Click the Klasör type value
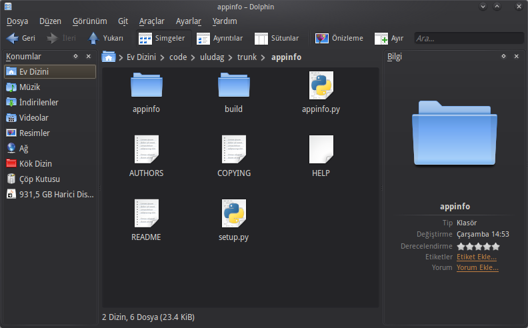528x328 pixels. [467, 223]
